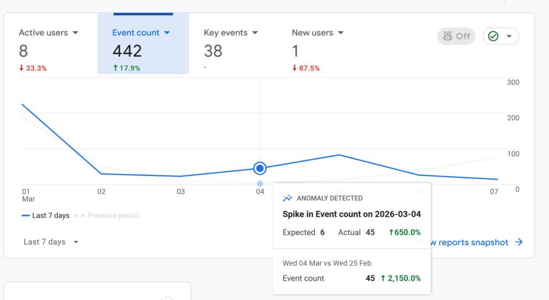Open the Active users metric dropdown arrow

(75, 33)
